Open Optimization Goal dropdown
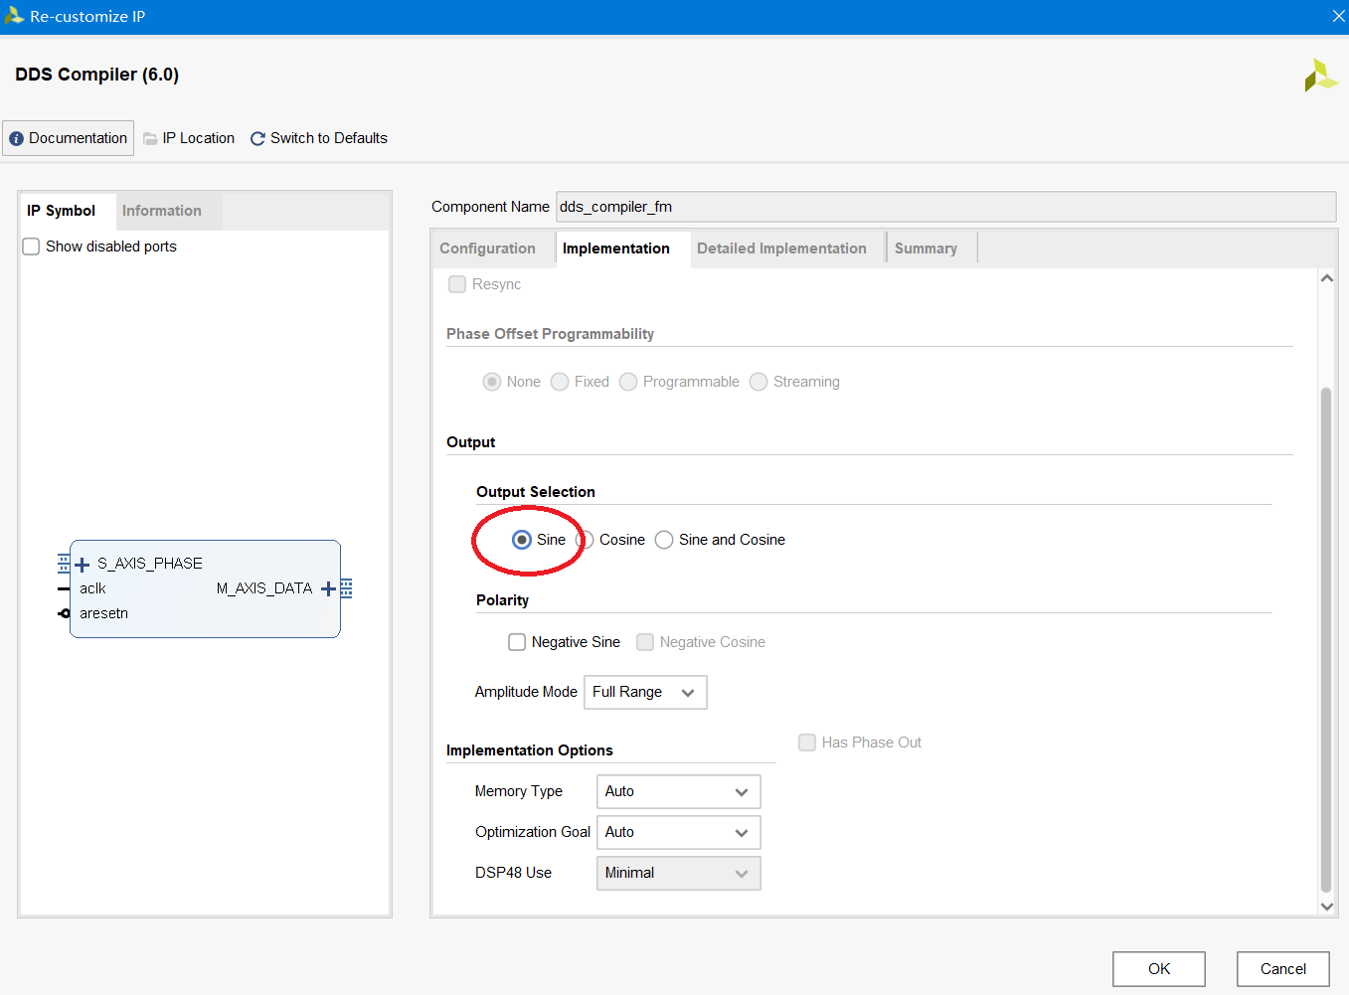This screenshot has height=995, width=1349. pyautogui.click(x=678, y=833)
